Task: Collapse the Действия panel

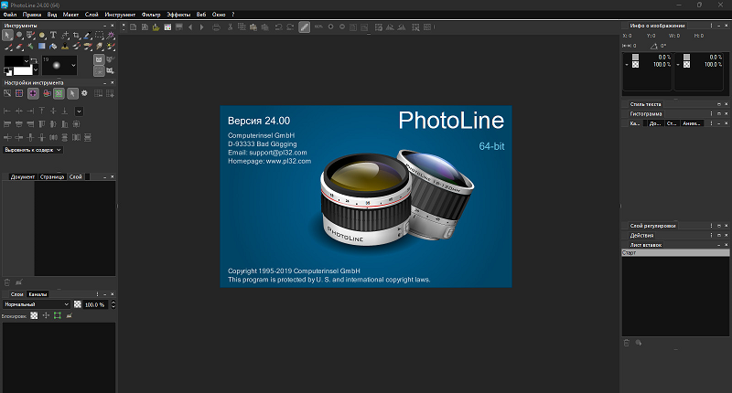Action: pos(719,236)
